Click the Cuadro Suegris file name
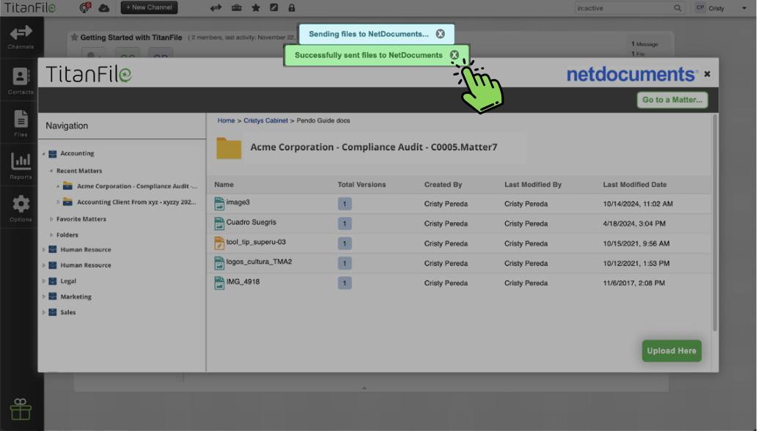This screenshot has width=758, height=431. (251, 222)
